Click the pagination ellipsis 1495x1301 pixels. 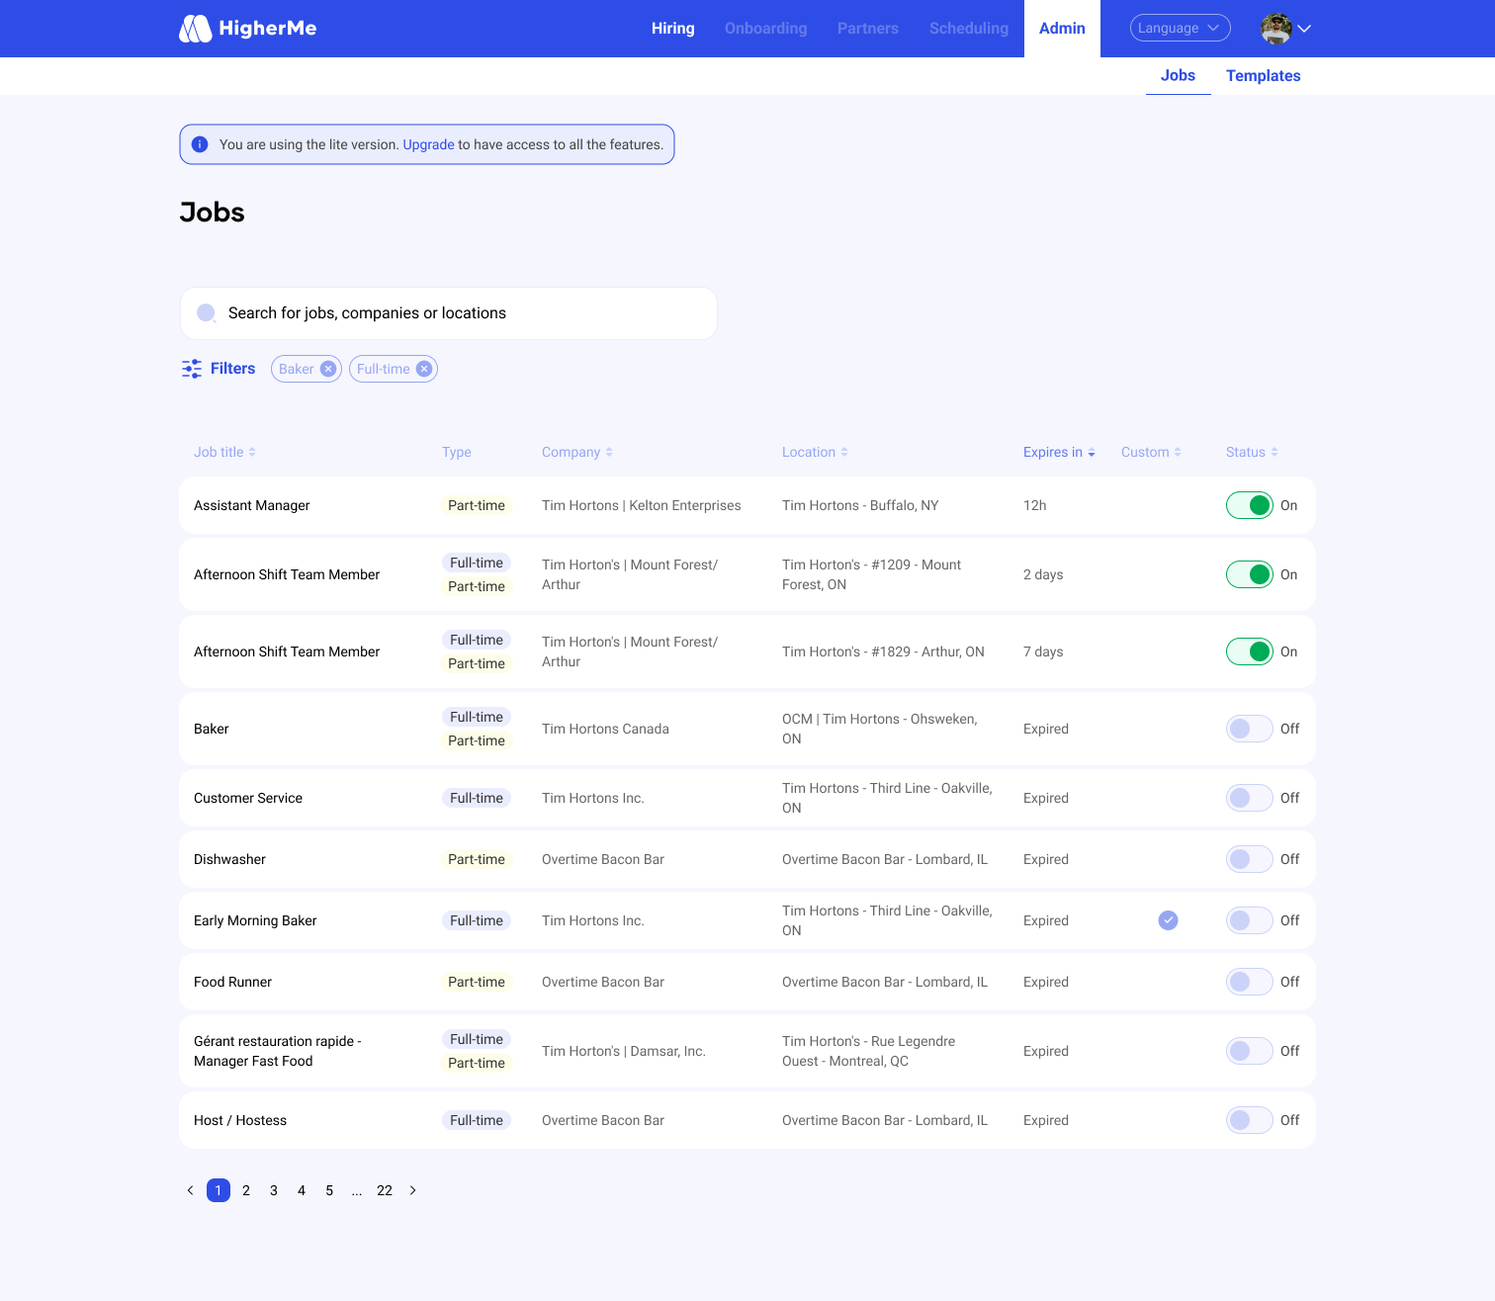click(x=357, y=1190)
